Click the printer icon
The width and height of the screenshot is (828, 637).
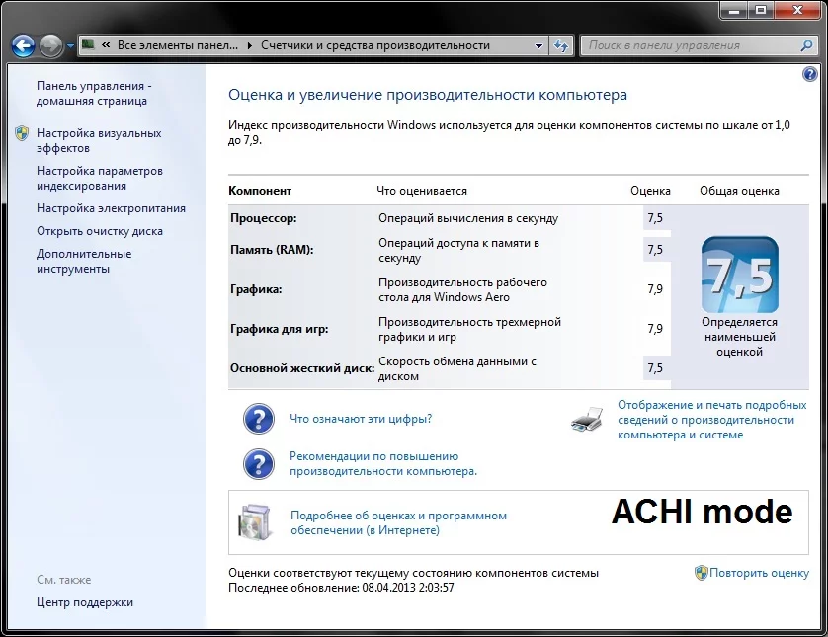(x=587, y=420)
